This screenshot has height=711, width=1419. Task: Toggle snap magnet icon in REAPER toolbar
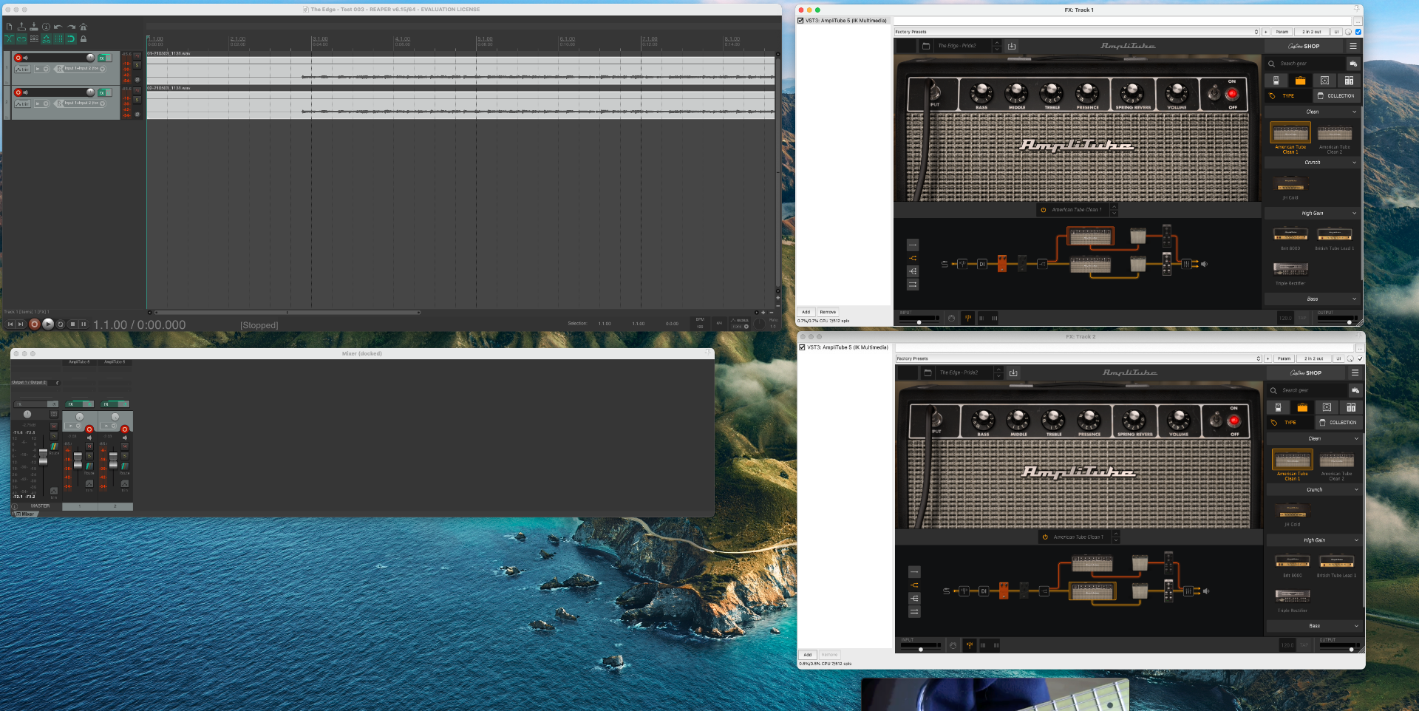pos(71,39)
